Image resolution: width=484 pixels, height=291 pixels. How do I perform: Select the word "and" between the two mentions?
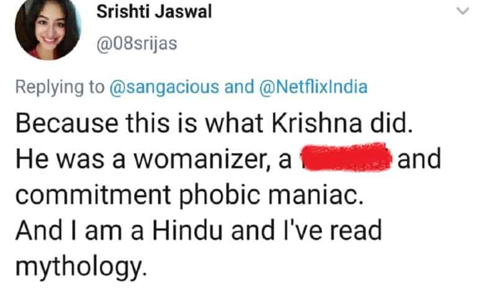coord(239,87)
